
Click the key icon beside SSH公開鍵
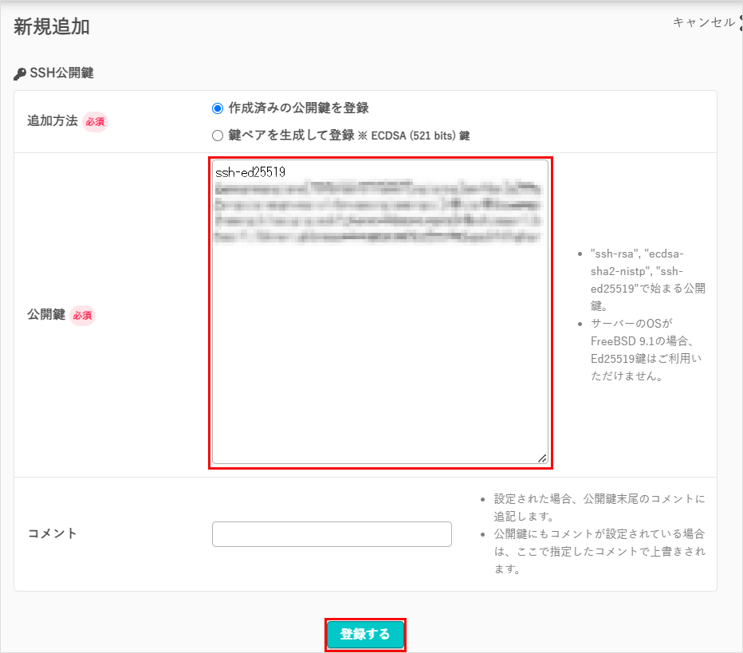(20, 74)
